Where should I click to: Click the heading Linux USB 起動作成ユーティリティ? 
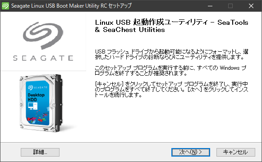tap(172, 26)
